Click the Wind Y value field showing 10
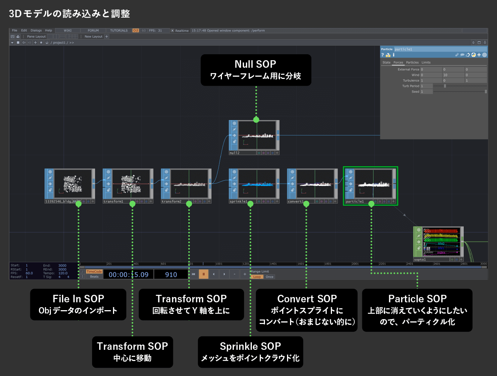 click(453, 75)
